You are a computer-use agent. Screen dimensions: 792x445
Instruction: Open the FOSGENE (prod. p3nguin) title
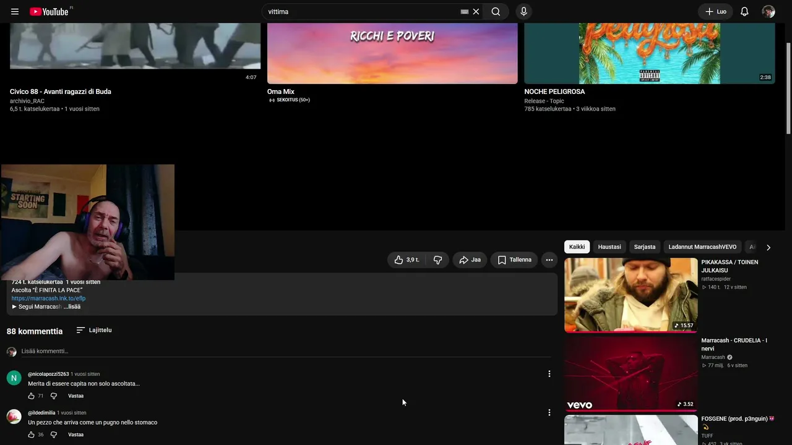[738, 422]
